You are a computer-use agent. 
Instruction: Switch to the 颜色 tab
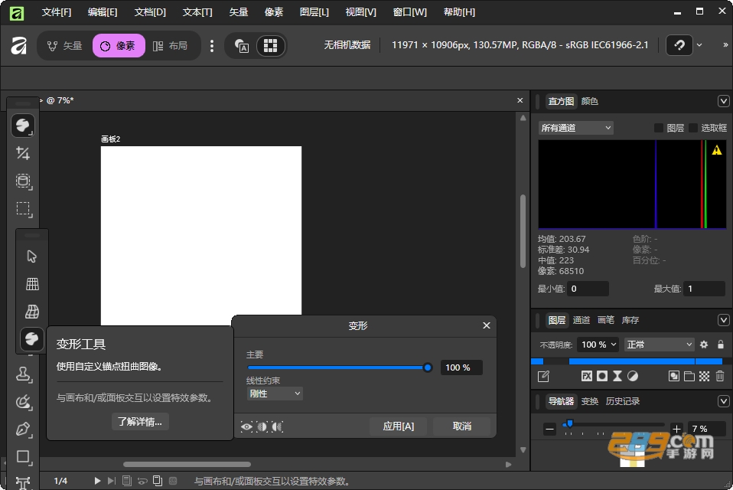(x=589, y=101)
